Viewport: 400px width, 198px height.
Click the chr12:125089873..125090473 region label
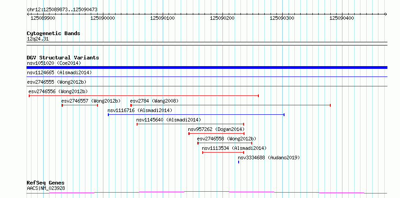click(x=62, y=10)
